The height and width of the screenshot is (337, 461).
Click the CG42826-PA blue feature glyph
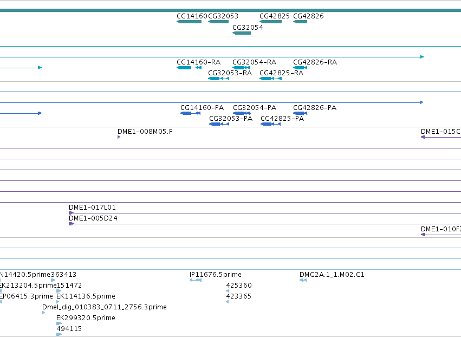coord(300,113)
